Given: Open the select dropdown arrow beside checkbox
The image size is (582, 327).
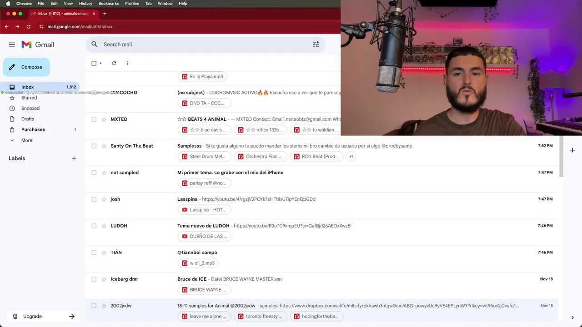Looking at the screenshot, I should tap(100, 63).
